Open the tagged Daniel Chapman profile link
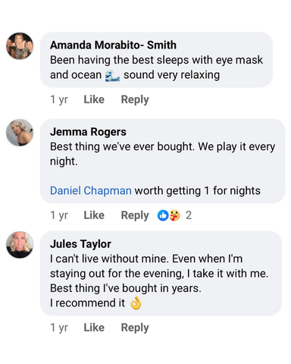 tap(91, 190)
